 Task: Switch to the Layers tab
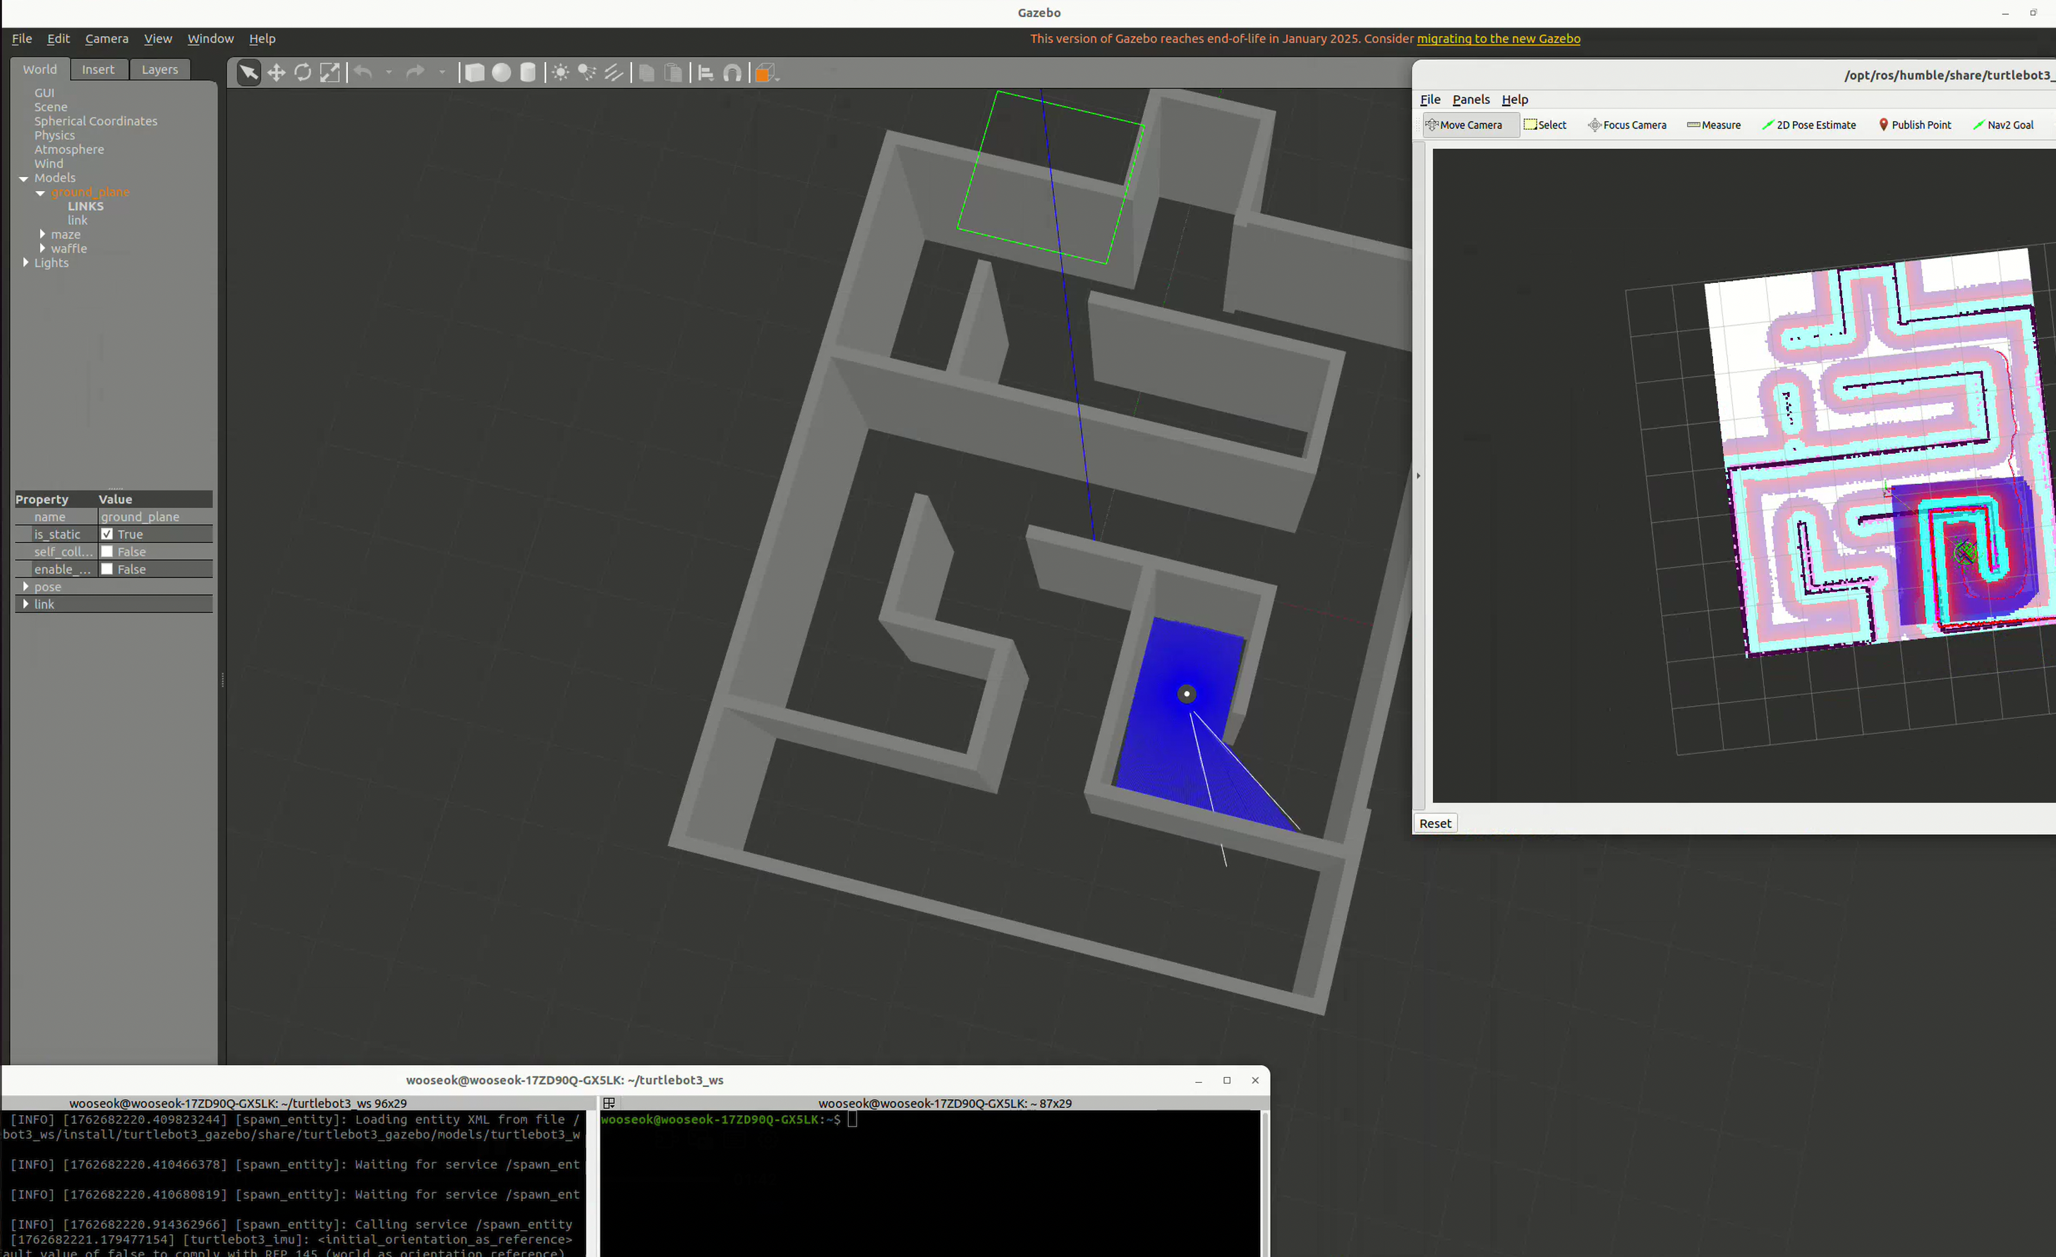159,69
